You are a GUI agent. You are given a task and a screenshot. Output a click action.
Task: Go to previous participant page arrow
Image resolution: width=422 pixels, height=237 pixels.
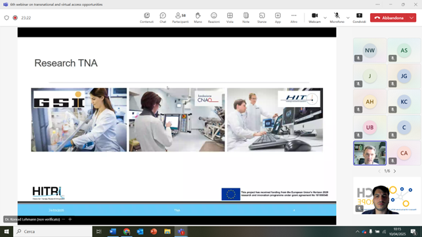pos(379,171)
